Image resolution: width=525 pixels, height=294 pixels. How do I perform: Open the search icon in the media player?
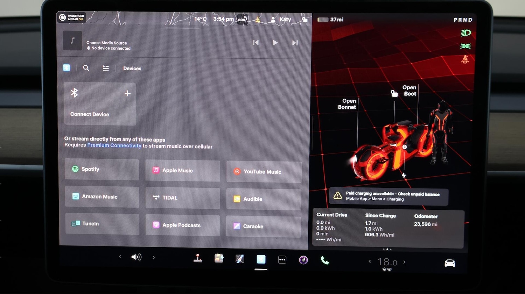(86, 68)
